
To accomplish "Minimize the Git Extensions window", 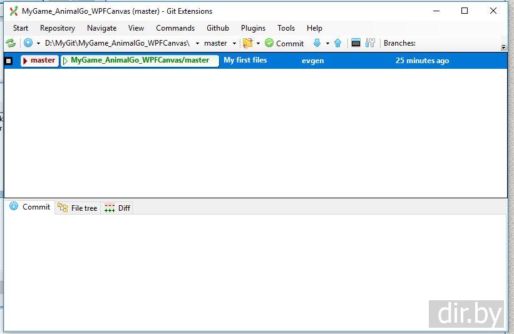I will pyautogui.click(x=436, y=11).
